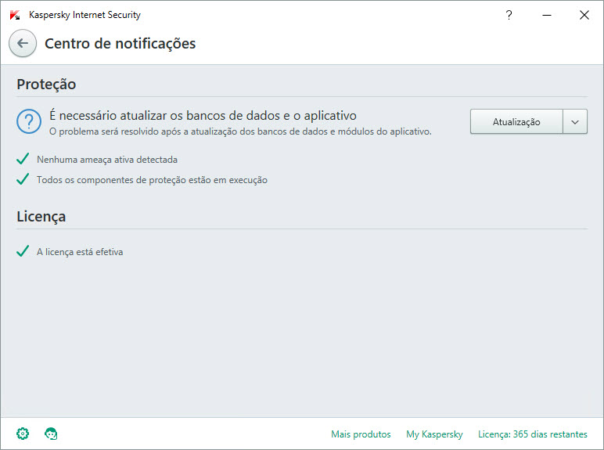
Task: Open support via the headset face icon
Action: click(51, 434)
